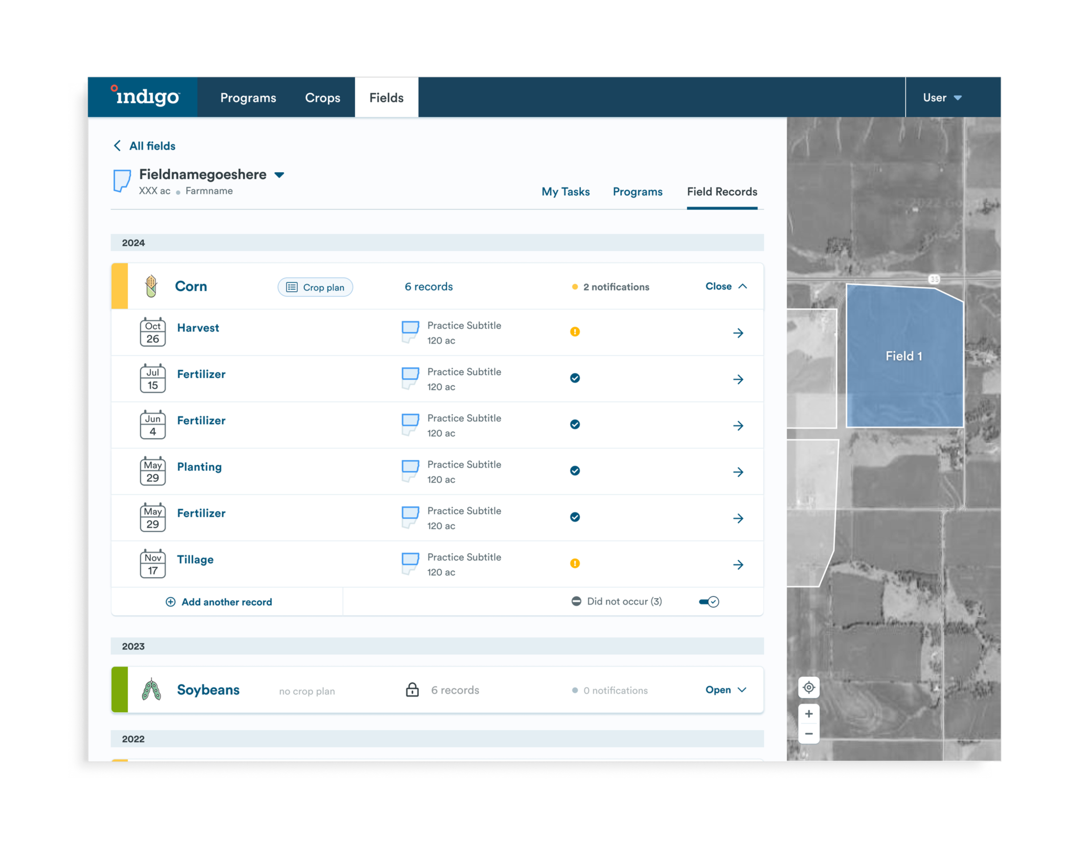This screenshot has height=851, width=1074.
Task: Collapse the Corn section with Close
Action: click(726, 286)
